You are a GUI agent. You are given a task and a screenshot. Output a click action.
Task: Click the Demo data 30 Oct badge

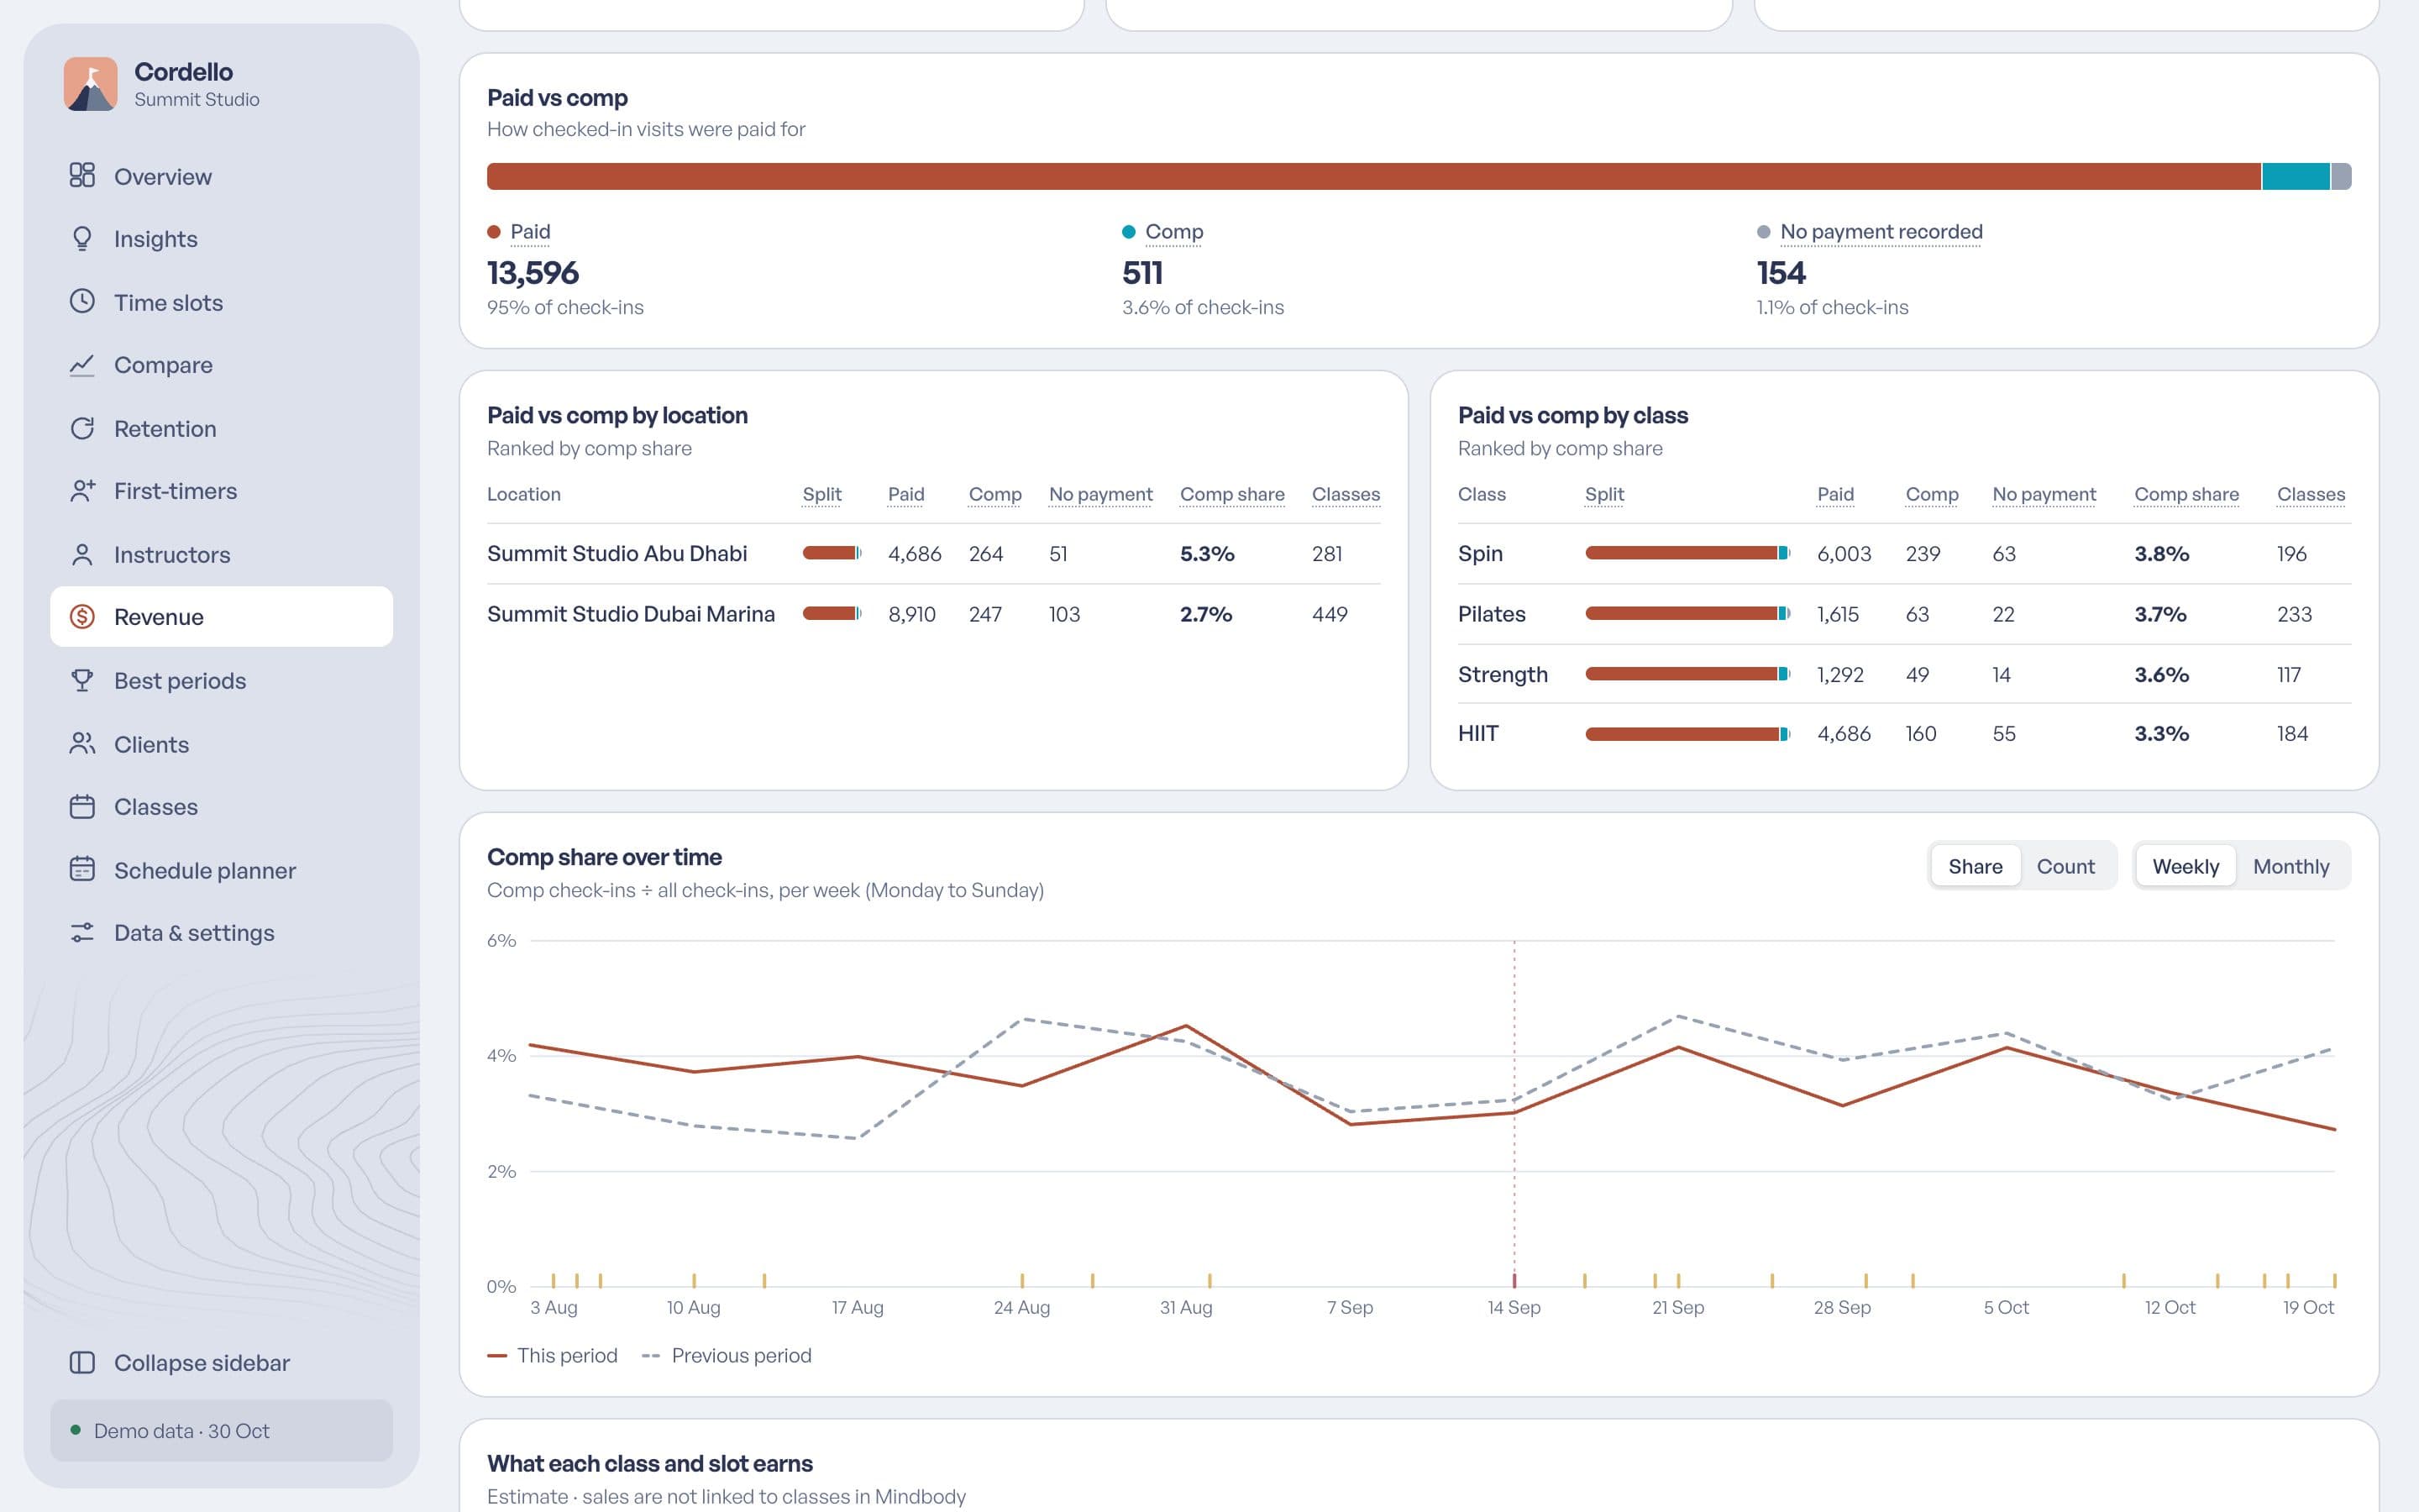pos(222,1430)
